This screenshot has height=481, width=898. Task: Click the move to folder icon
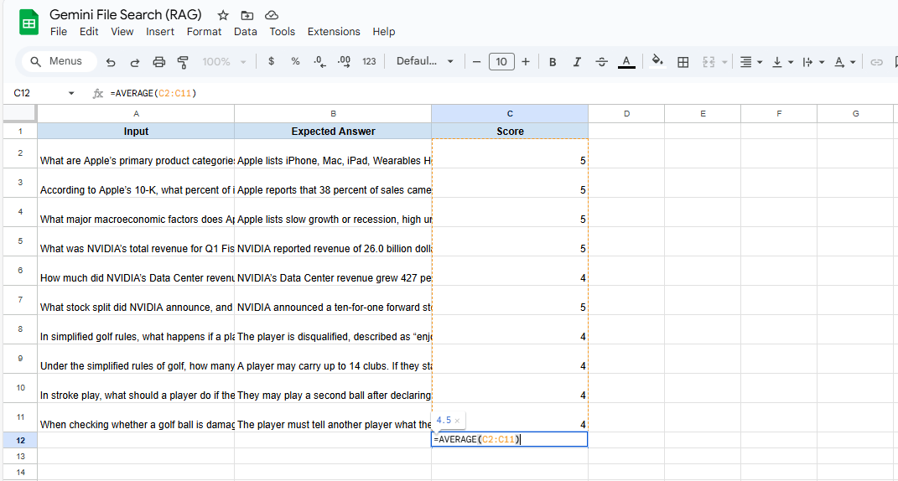point(247,15)
